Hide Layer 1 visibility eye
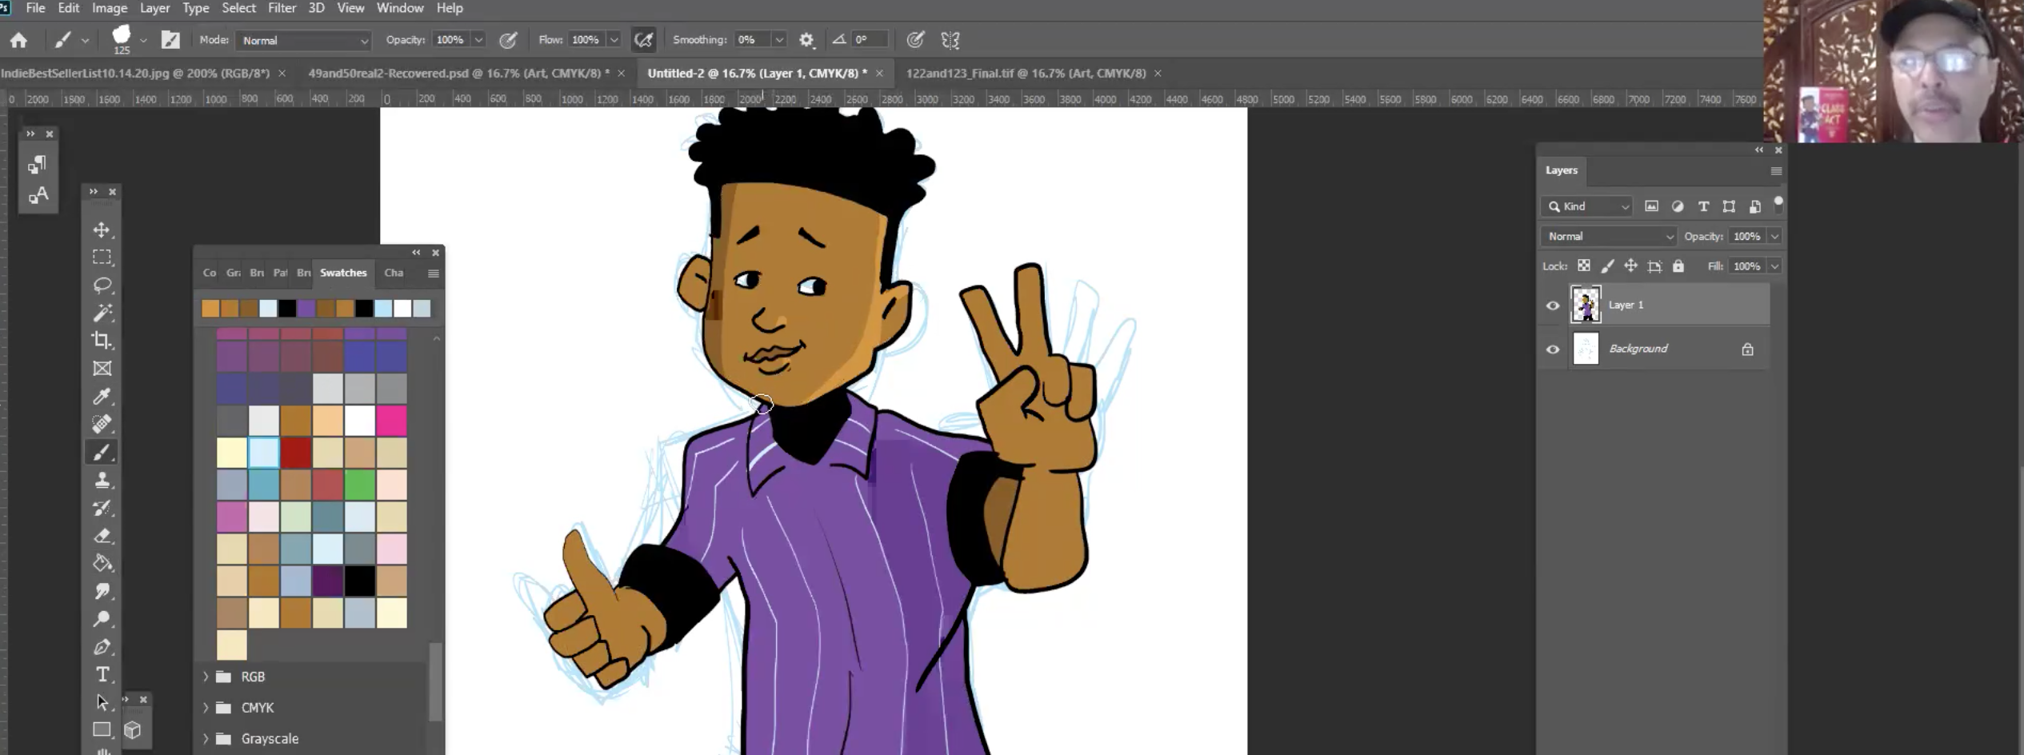Image resolution: width=2024 pixels, height=755 pixels. [1553, 306]
